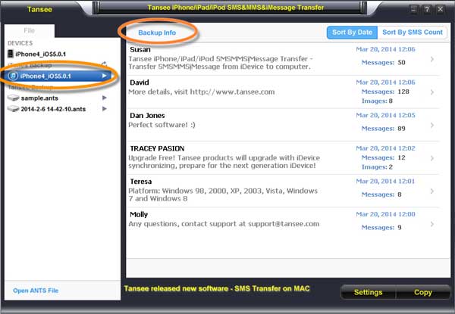The height and width of the screenshot is (314, 455).
Task: Select Sort By Date option
Action: pyautogui.click(x=352, y=33)
